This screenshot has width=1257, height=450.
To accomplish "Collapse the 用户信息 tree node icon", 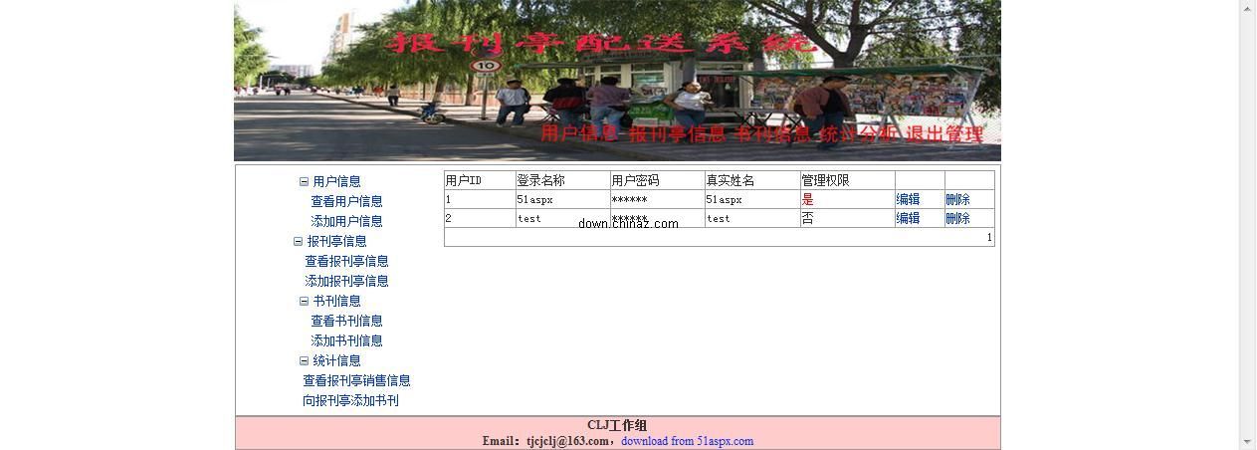I will click(304, 181).
